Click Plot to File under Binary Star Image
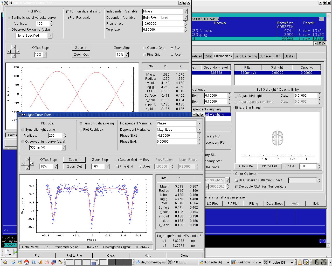This screenshot has width=332, height=266. [x=269, y=166]
